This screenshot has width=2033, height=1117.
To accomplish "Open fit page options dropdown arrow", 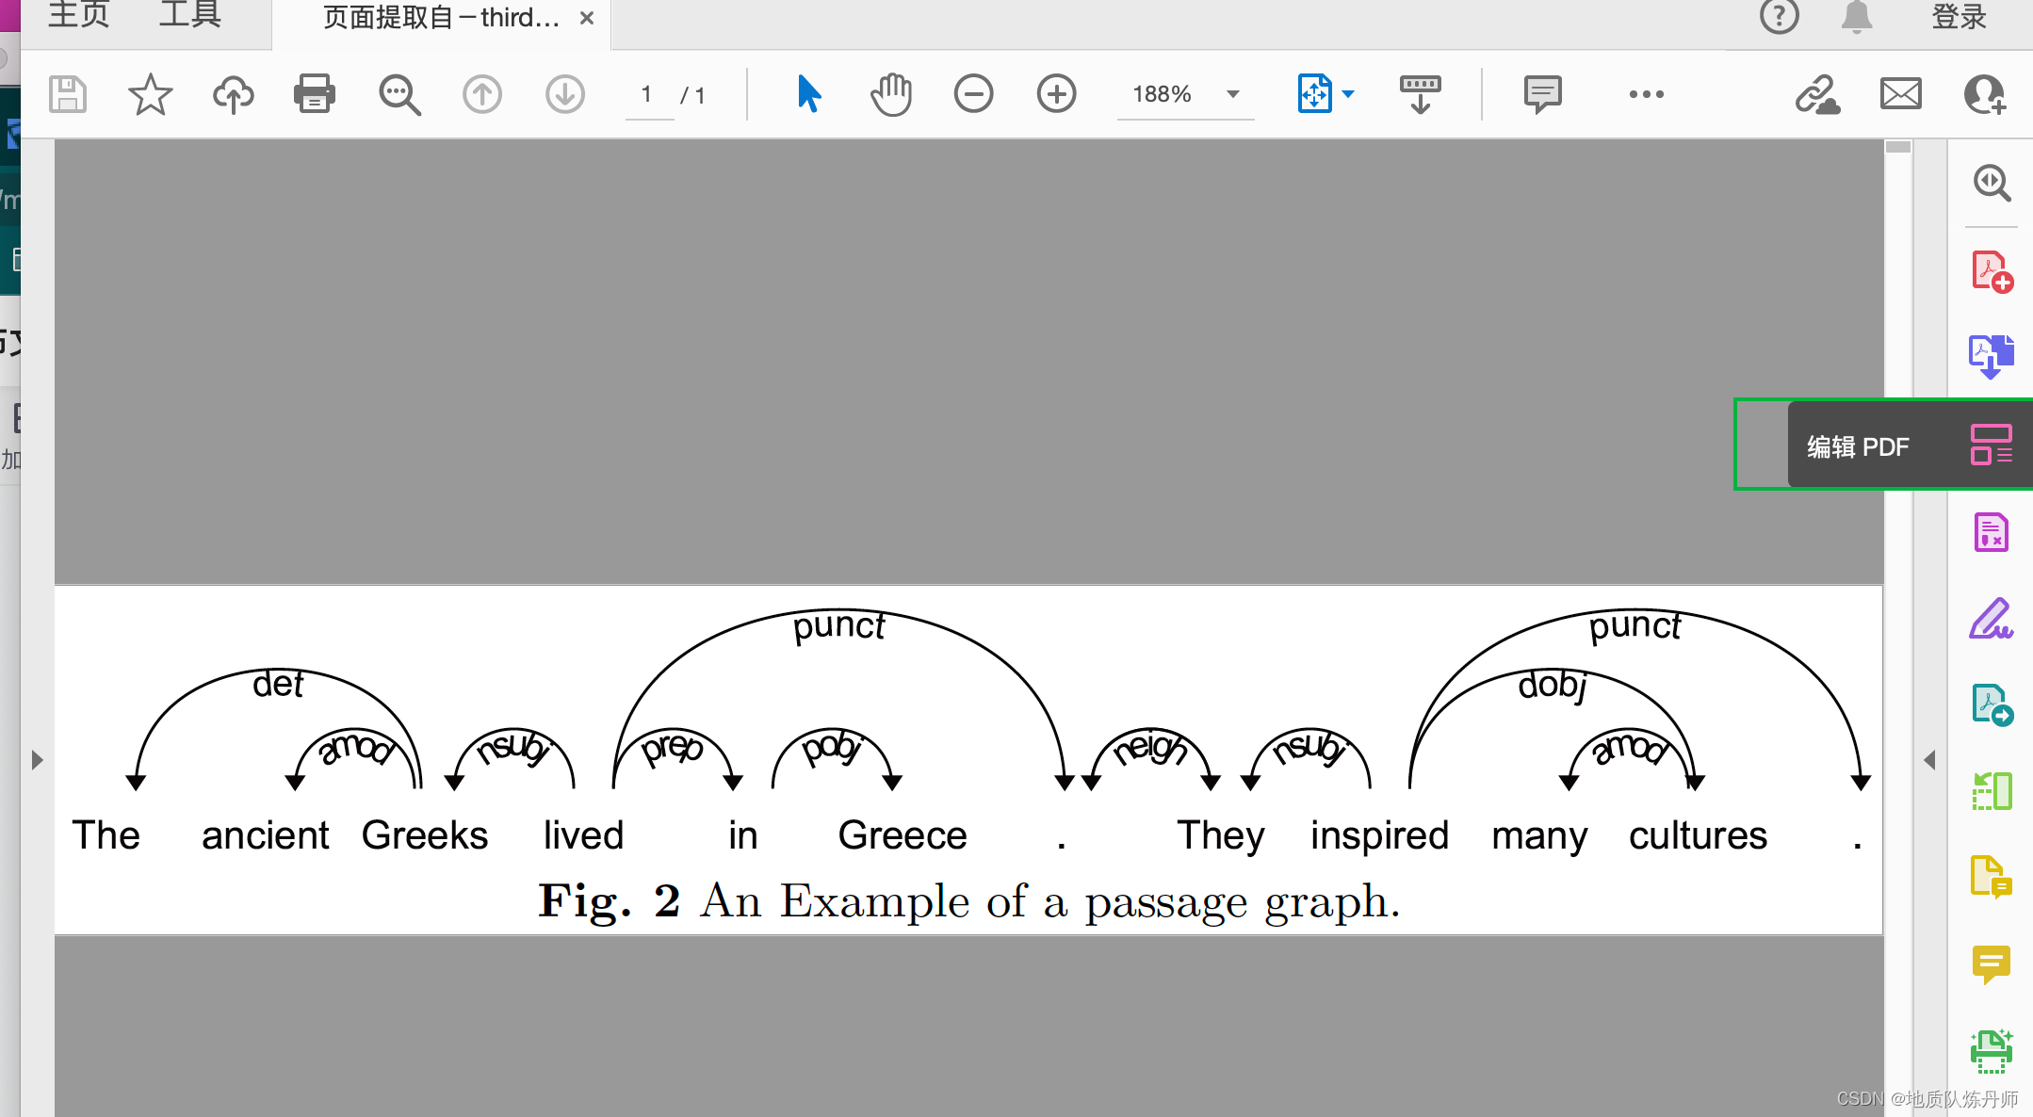I will [1348, 94].
